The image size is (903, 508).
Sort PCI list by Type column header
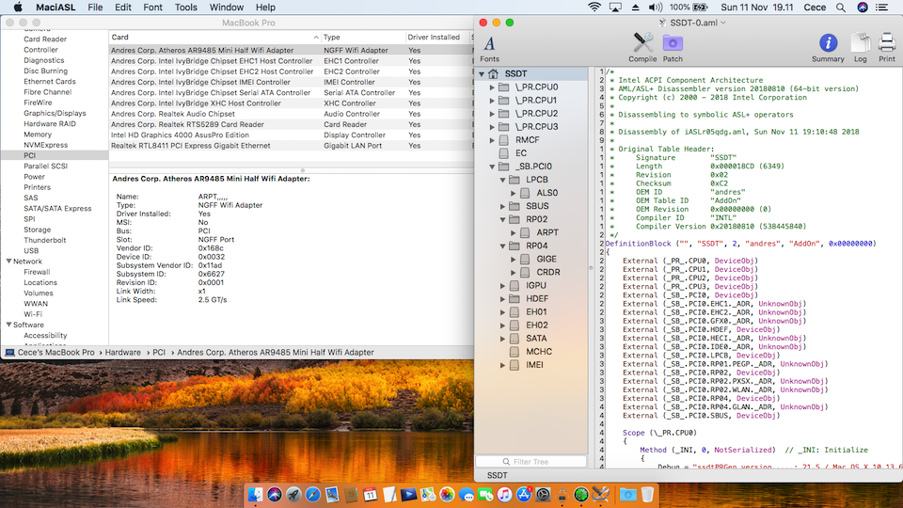pyautogui.click(x=362, y=37)
